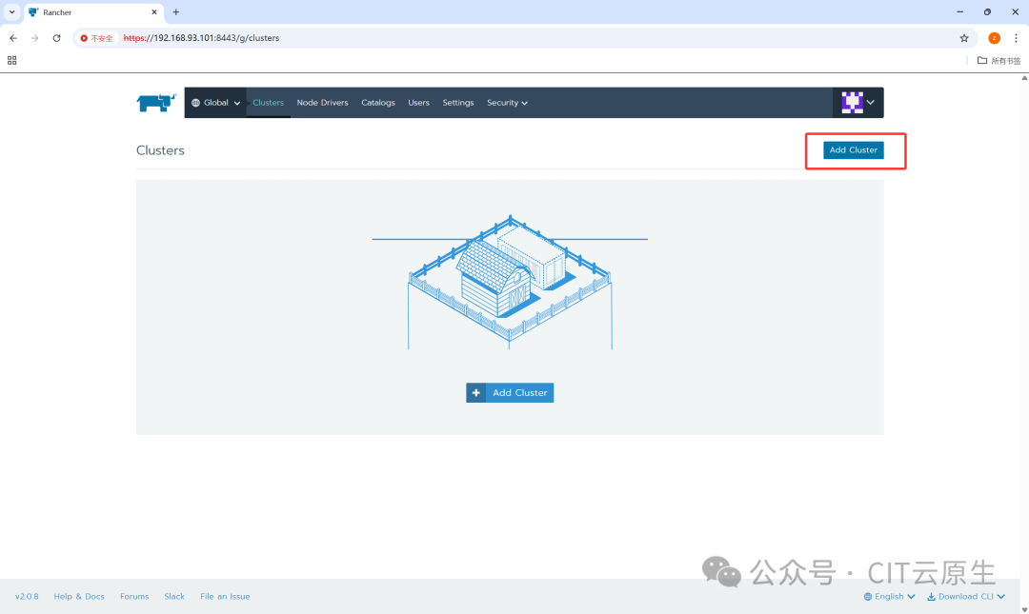Select the Rancher browser tab
The height and width of the screenshot is (614, 1029).
pyautogui.click(x=93, y=11)
